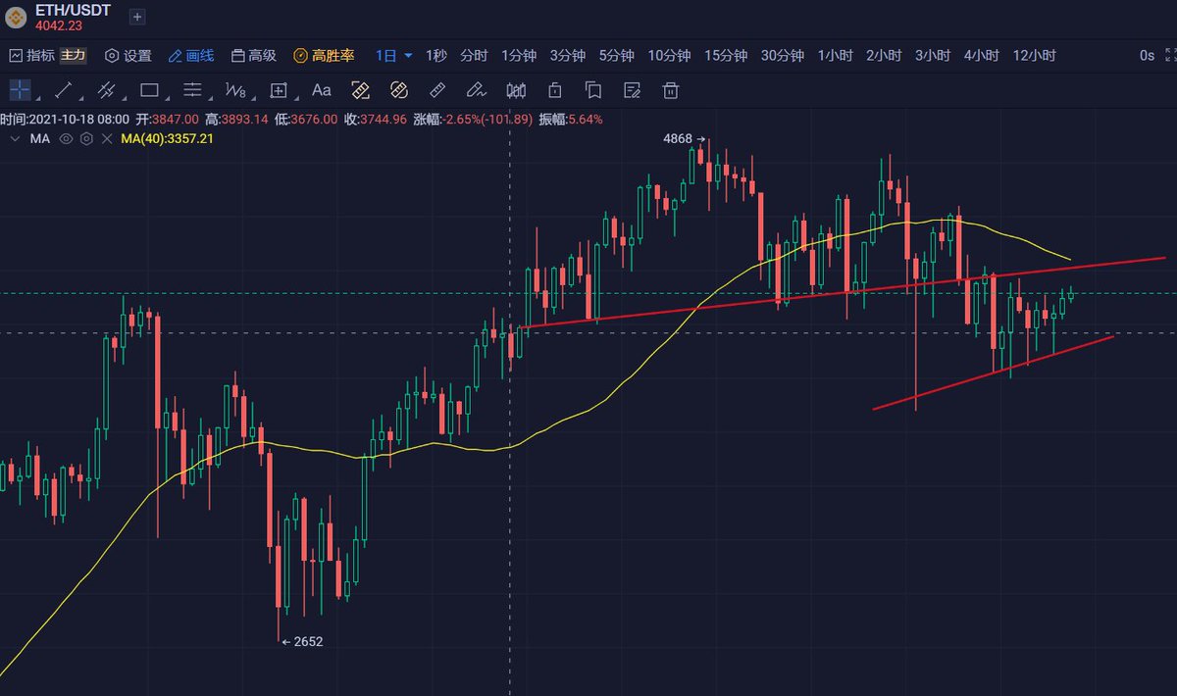Click the 低:3676.00 low price value
The image size is (1177, 696).
tap(306, 119)
